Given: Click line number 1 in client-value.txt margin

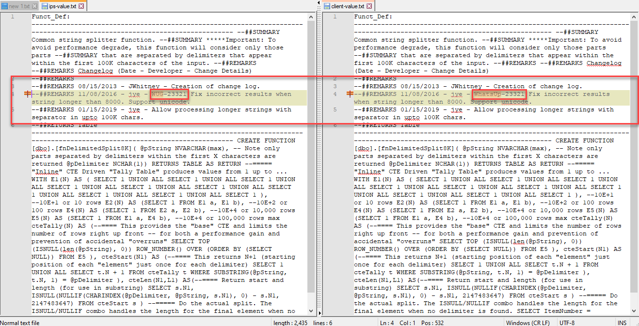Looking at the screenshot, I should tap(335, 16).
